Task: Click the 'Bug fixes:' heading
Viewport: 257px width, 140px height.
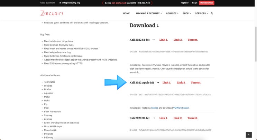Action: [45, 34]
